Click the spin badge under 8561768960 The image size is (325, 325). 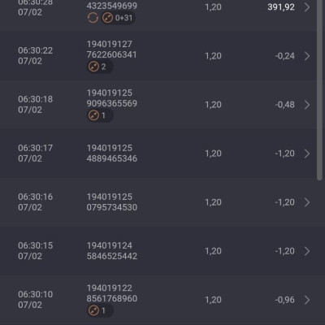[x=100, y=310]
